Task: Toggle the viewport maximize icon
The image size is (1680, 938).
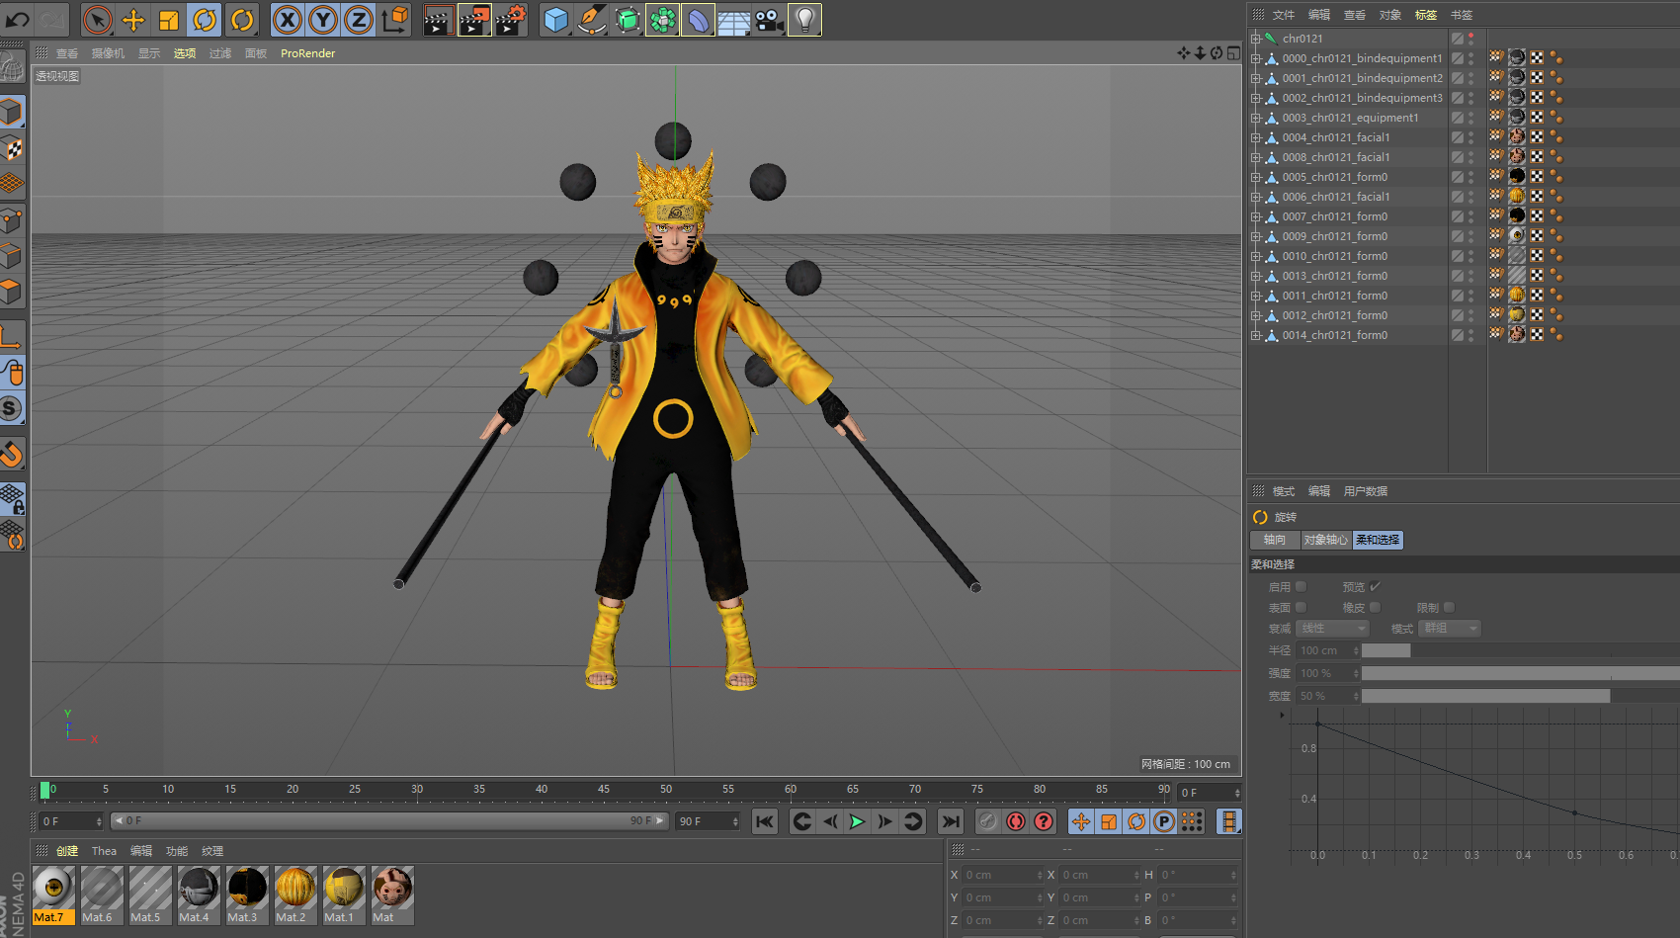Action: click(x=1233, y=53)
